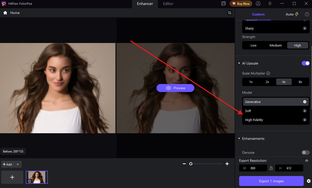Switch to the Enhancer tab
This screenshot has height=188, width=312.
pyautogui.click(x=145, y=4)
